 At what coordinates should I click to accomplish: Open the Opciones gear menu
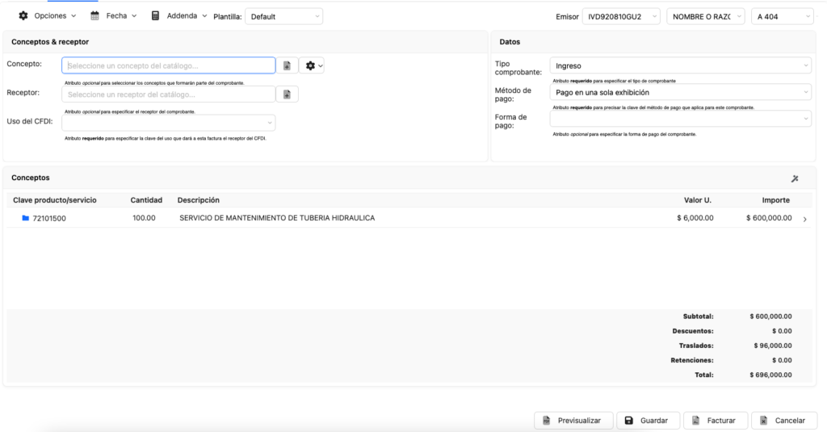[x=47, y=16]
